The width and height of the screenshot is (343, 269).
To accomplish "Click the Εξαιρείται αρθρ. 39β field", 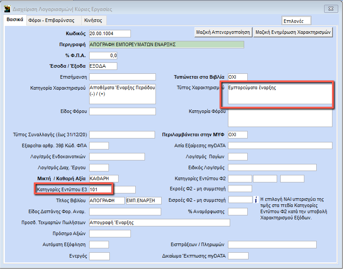I will 99,146.
